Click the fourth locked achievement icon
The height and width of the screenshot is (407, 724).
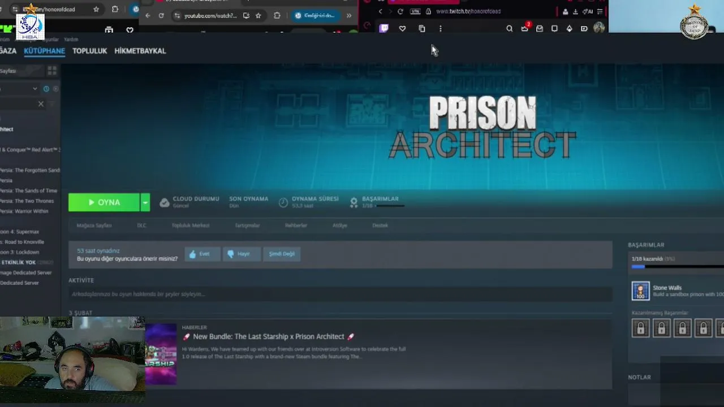(704, 328)
